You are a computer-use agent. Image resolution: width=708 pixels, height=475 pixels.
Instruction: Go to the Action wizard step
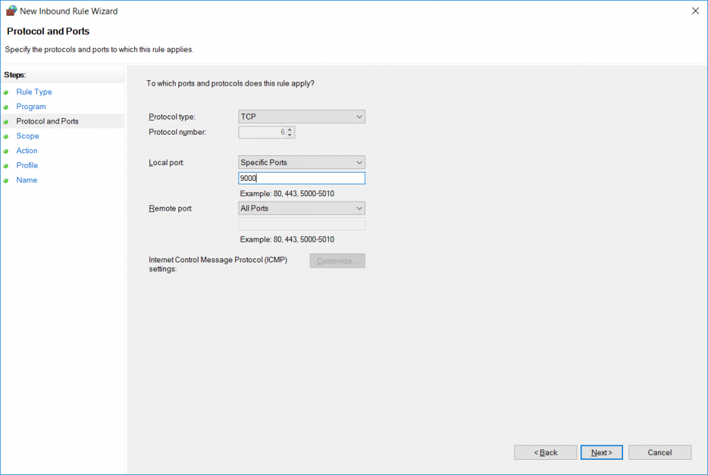click(26, 151)
